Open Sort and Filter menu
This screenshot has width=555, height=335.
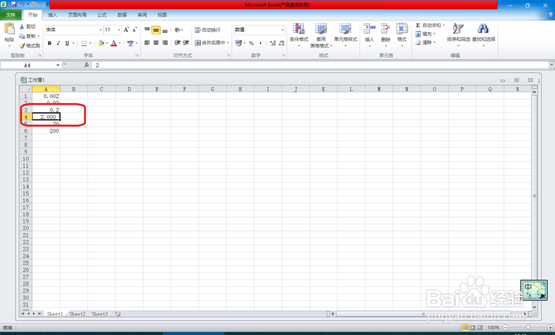[x=458, y=34]
